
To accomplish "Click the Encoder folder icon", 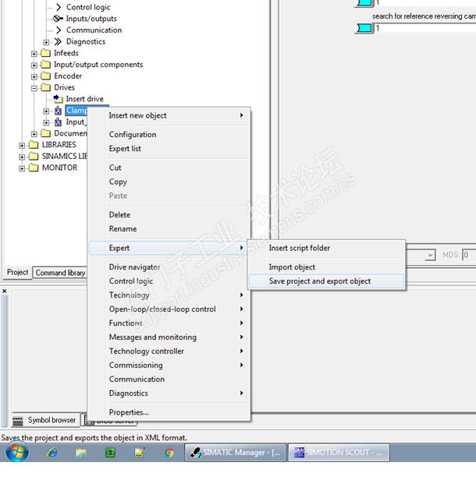I will 46,76.
